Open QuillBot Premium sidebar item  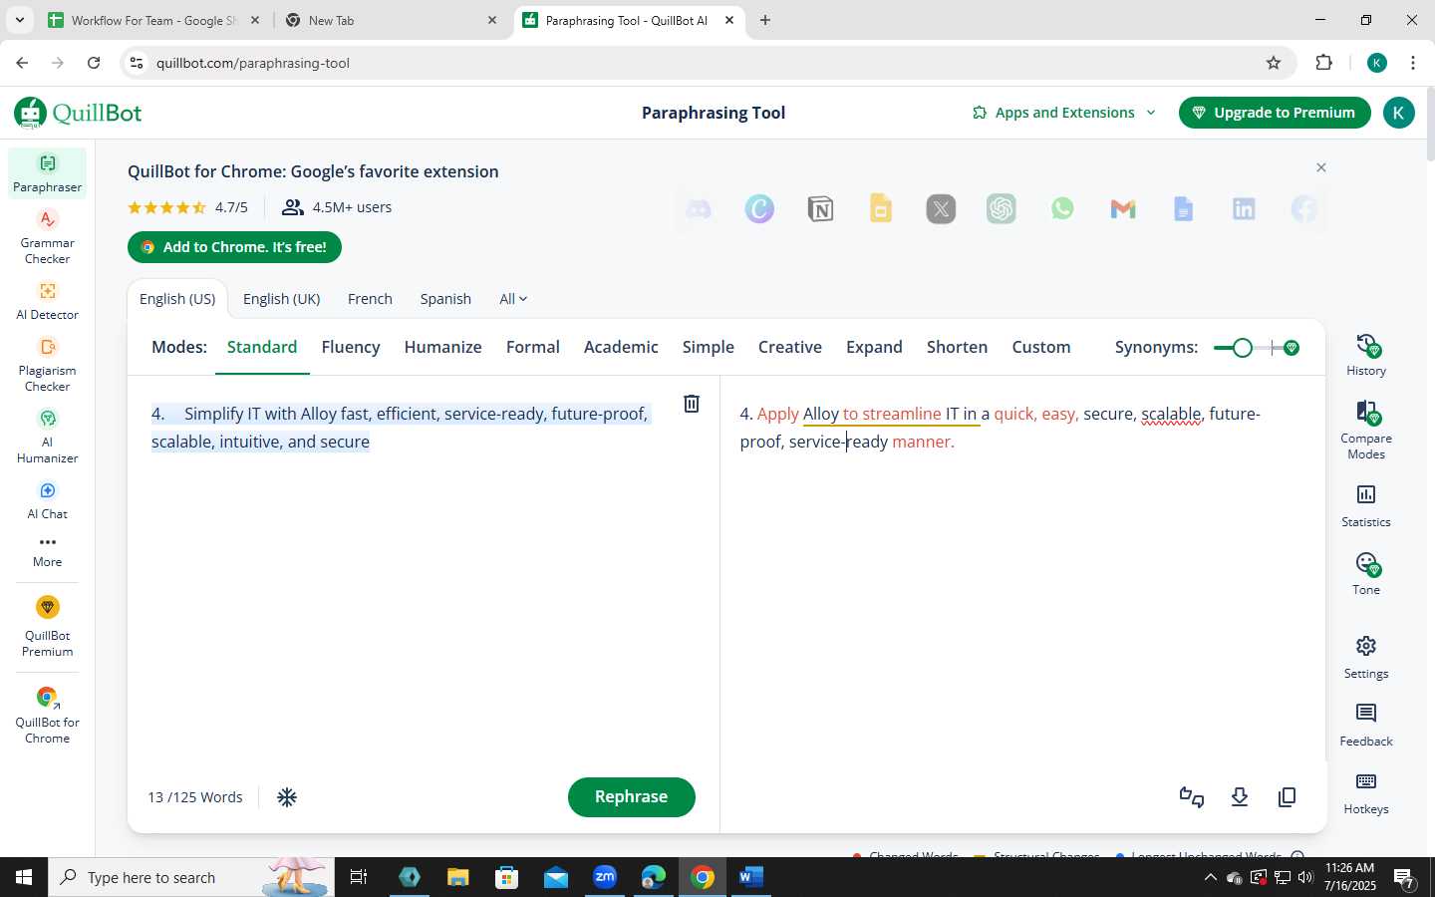[47, 627]
